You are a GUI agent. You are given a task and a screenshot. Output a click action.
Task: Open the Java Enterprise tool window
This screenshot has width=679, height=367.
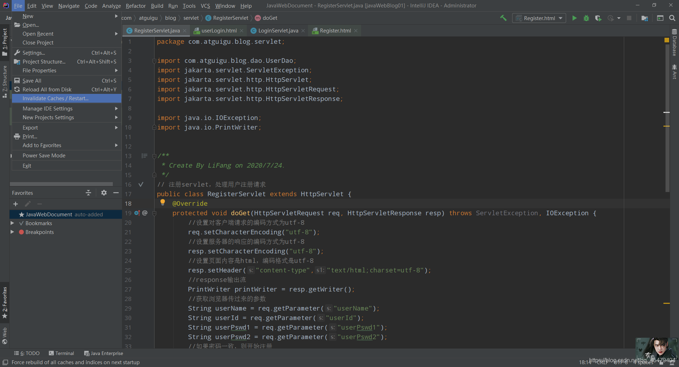tap(104, 353)
